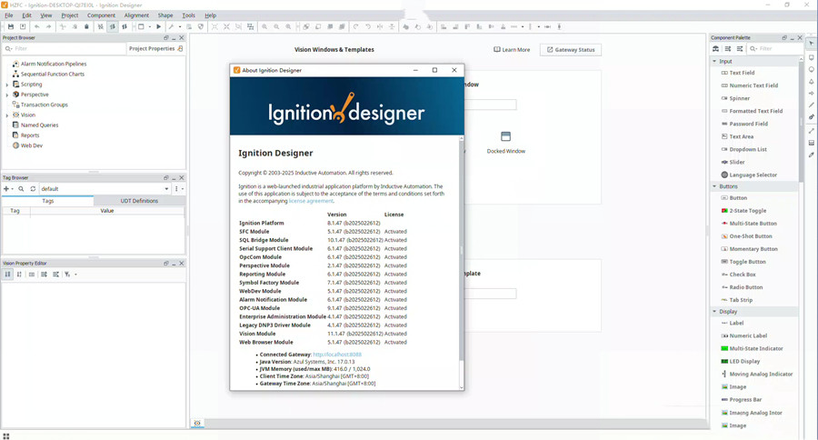Click the About dialog vertical scrollbar
Image resolution: width=818 pixels, height=440 pixels.
pyautogui.click(x=461, y=251)
